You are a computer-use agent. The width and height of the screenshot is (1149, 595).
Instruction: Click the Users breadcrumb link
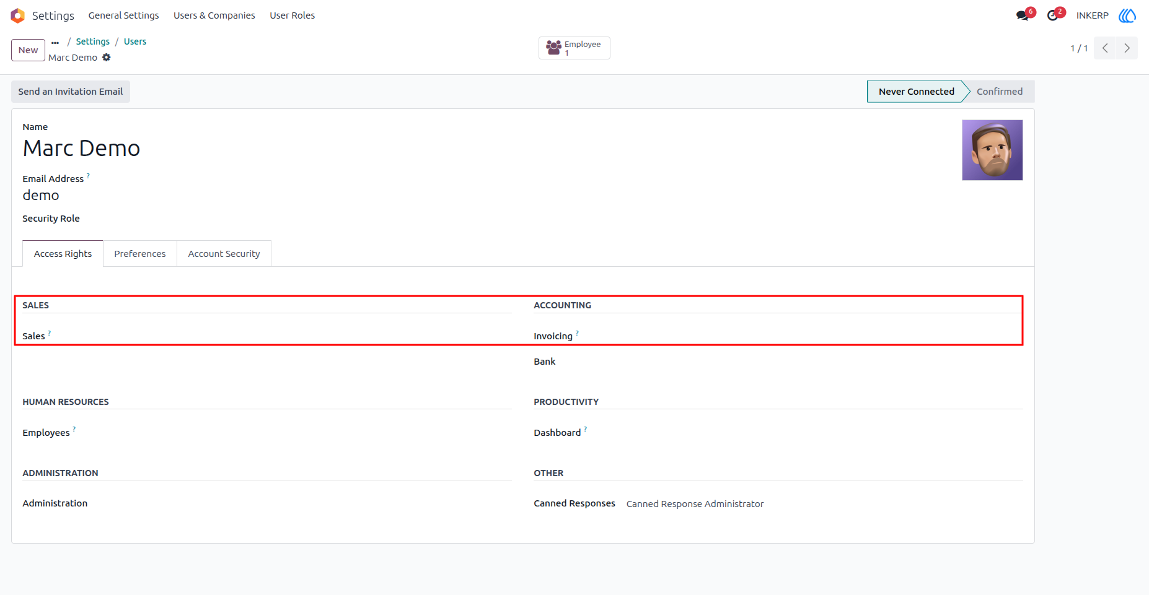[x=135, y=41]
